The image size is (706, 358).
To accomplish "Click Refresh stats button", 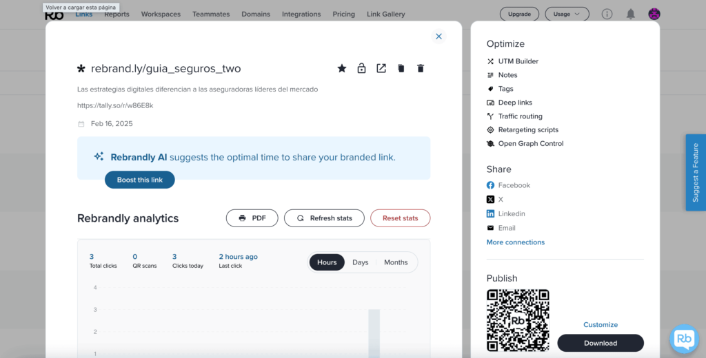I will [x=324, y=218].
